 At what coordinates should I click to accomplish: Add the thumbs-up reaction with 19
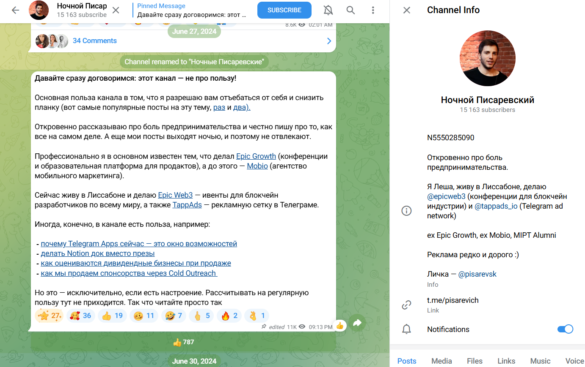tap(112, 316)
